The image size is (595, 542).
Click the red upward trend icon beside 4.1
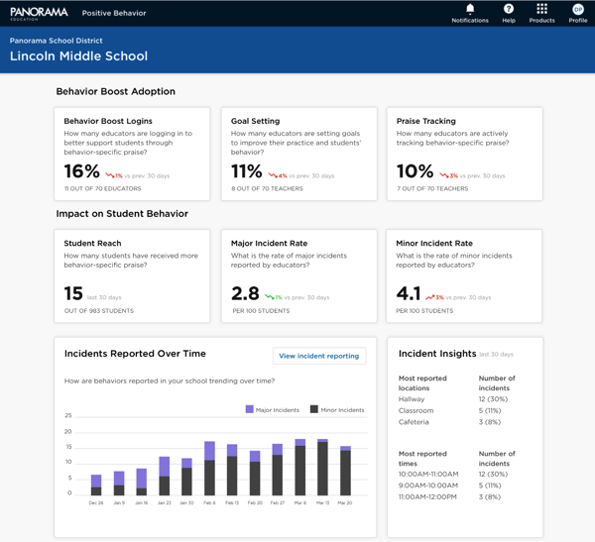(x=430, y=297)
